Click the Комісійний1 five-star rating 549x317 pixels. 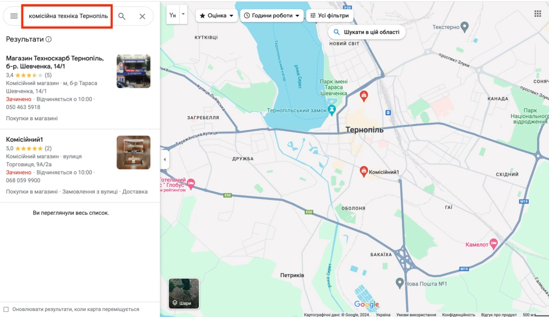tap(29, 149)
